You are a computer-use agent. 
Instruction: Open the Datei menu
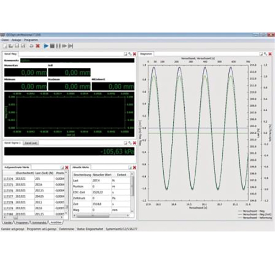point(5,40)
